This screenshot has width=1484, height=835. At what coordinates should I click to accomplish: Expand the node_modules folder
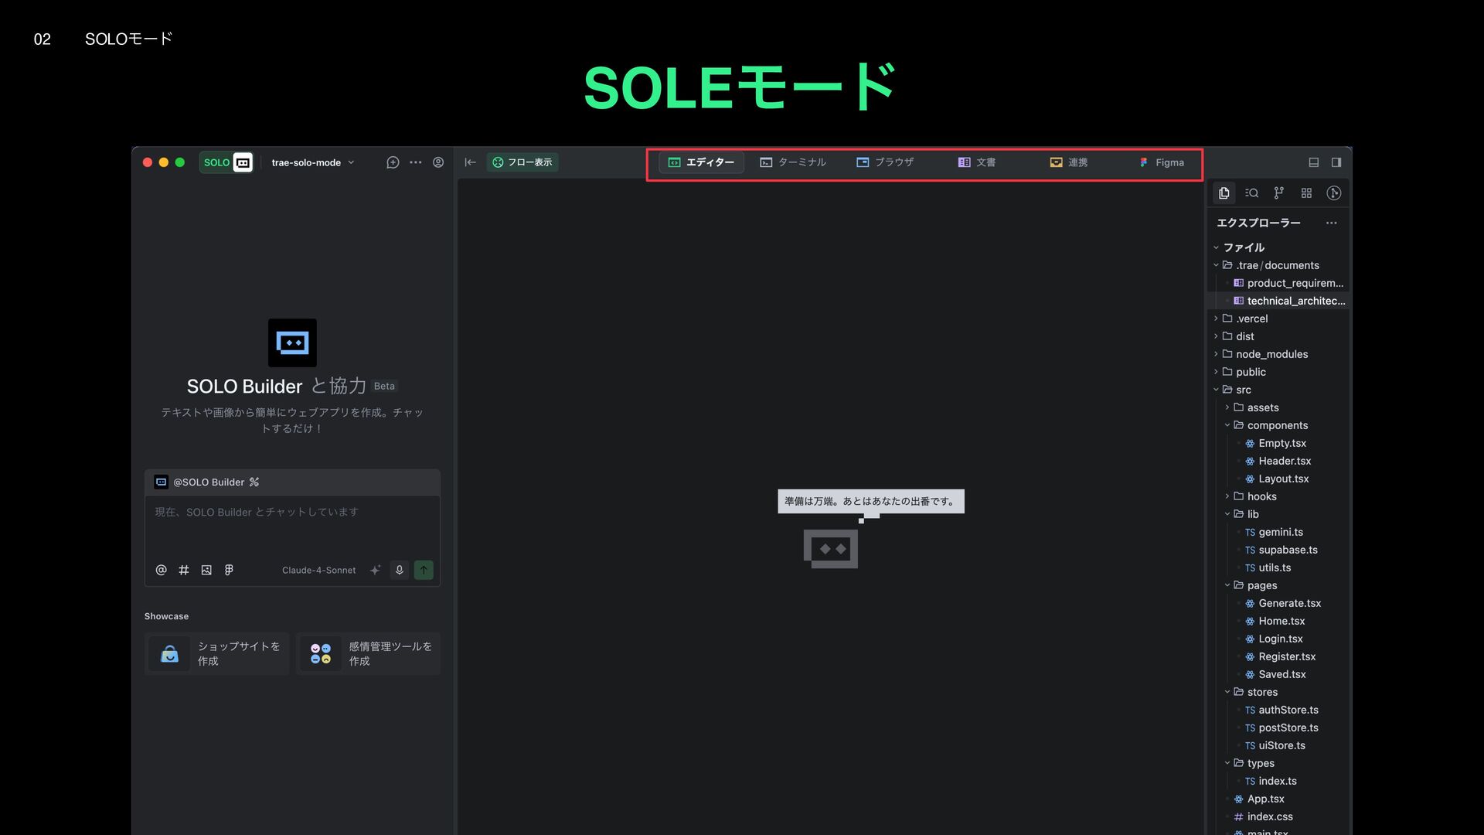(x=1271, y=354)
